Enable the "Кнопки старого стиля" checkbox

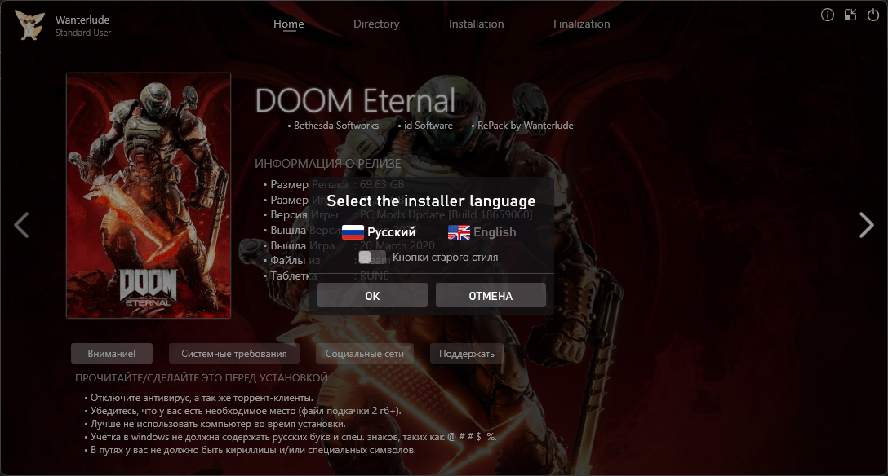[x=366, y=258]
